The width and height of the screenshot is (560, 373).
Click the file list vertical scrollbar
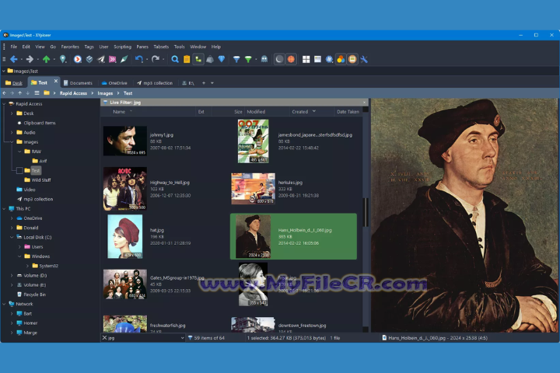point(366,212)
